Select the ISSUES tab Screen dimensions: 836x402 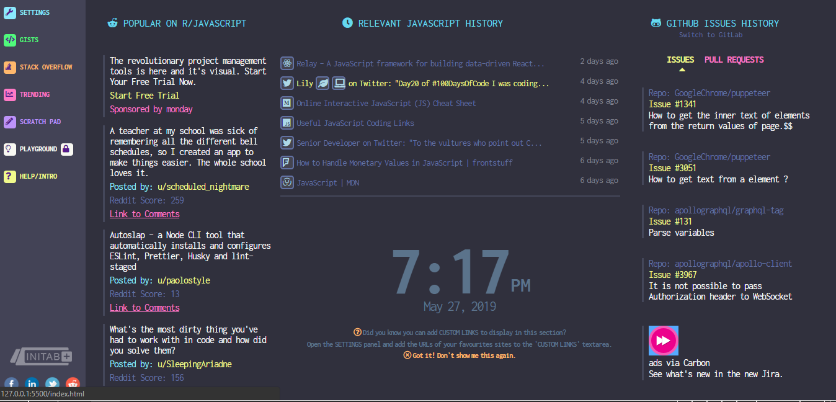point(680,60)
